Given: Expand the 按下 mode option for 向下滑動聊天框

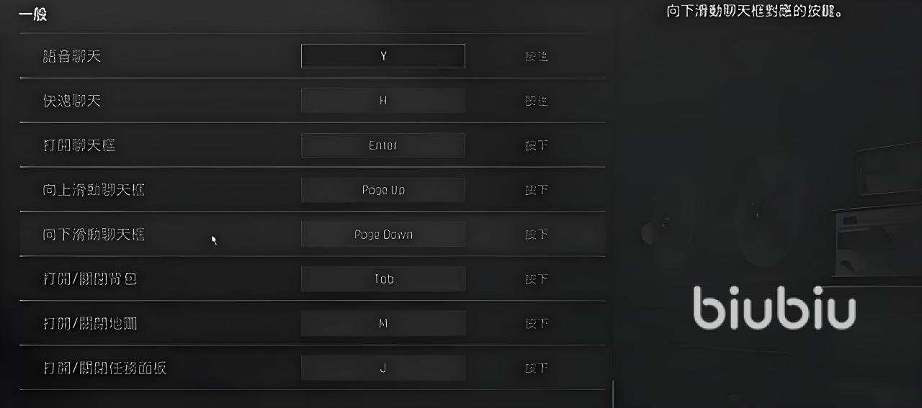Looking at the screenshot, I should coord(537,235).
